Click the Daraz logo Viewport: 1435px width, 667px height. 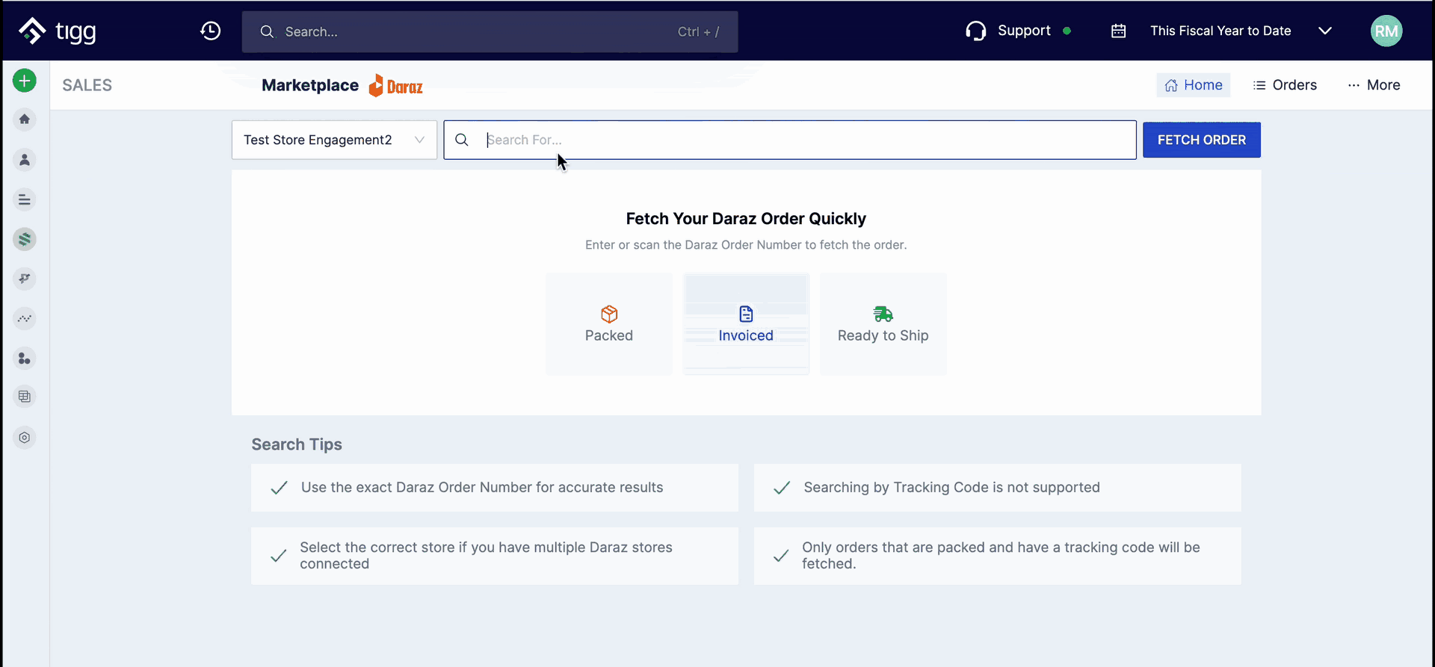(x=396, y=86)
